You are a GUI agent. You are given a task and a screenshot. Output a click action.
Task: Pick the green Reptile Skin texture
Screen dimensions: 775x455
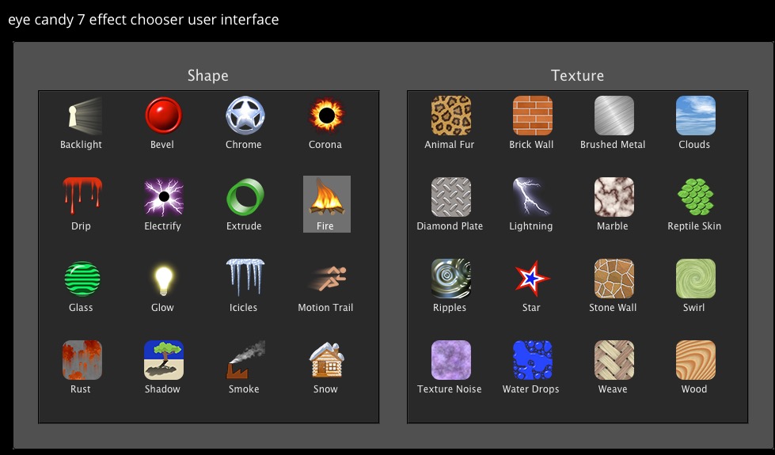coord(695,197)
